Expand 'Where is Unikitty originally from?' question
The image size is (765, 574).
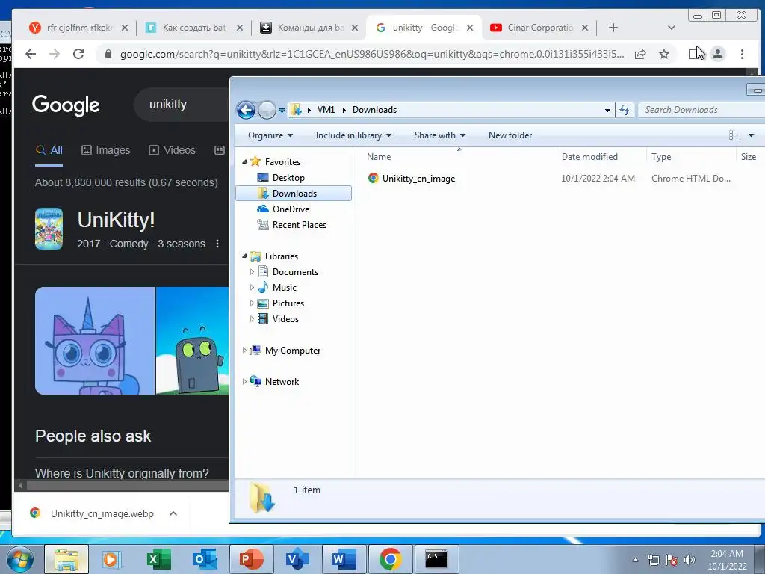(x=122, y=473)
